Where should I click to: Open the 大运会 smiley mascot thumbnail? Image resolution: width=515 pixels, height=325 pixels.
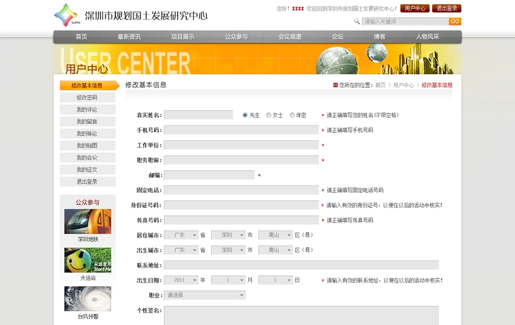(x=87, y=260)
